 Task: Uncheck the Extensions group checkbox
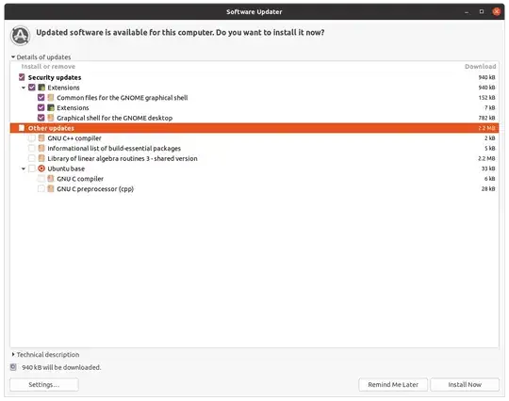coord(31,88)
